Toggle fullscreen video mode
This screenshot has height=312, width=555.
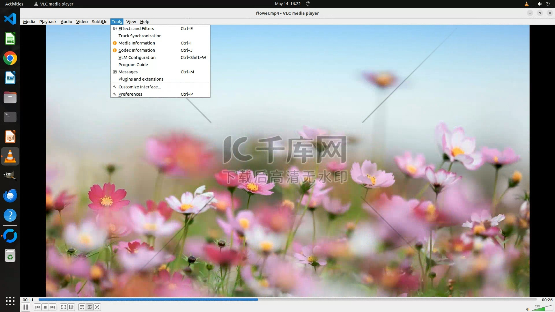64,307
